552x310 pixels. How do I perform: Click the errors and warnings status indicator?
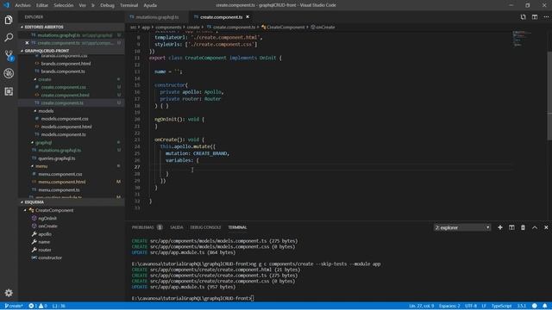tap(38, 306)
